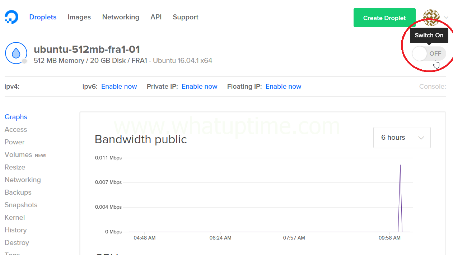The image size is (453, 255).
Task: Open the API navigation item
Action: pos(156,17)
